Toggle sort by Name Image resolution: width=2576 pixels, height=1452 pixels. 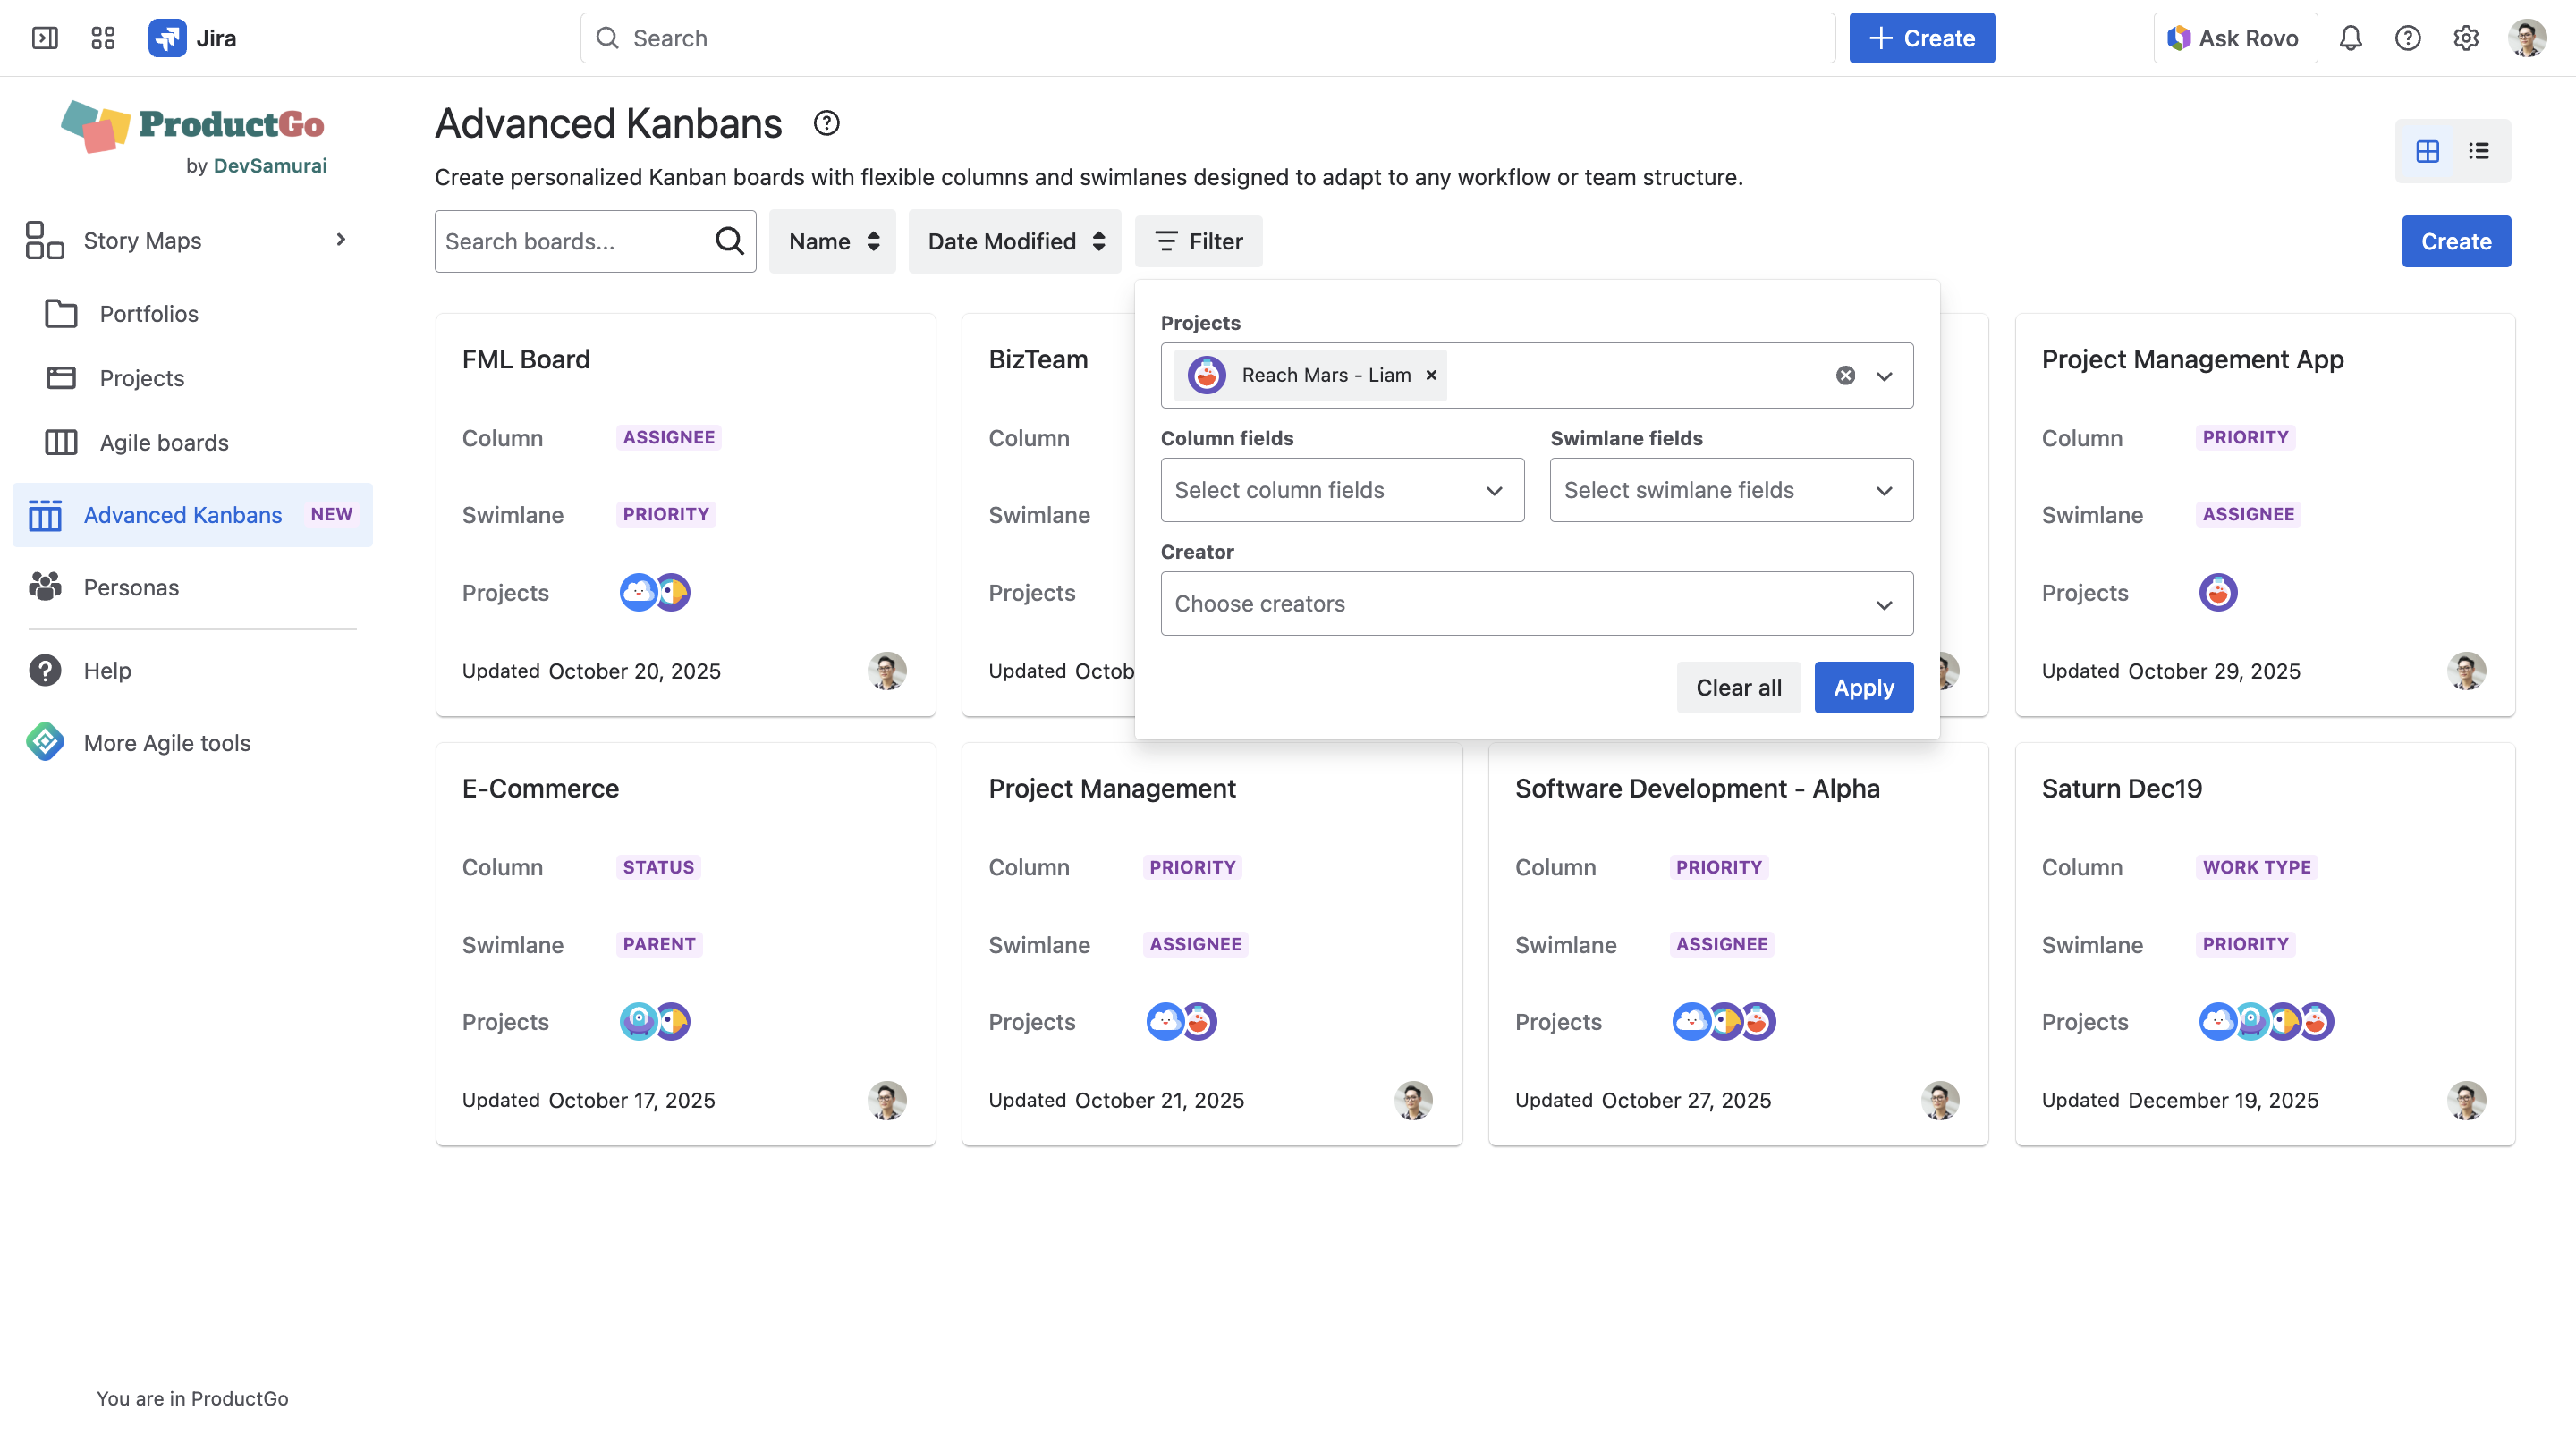[x=833, y=241]
